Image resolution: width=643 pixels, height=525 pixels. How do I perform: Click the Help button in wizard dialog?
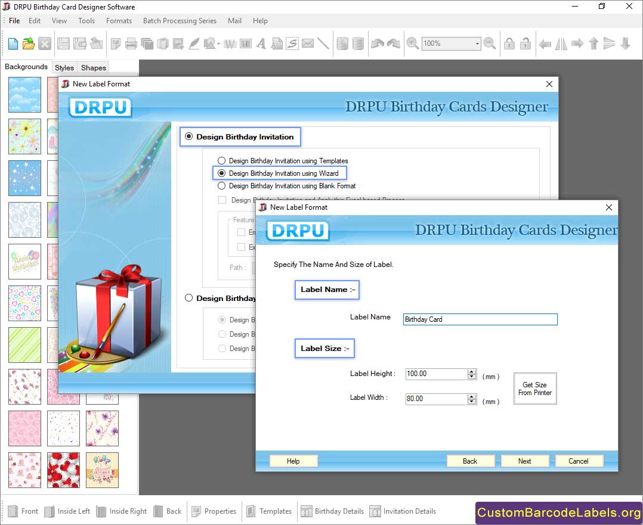pos(293,461)
